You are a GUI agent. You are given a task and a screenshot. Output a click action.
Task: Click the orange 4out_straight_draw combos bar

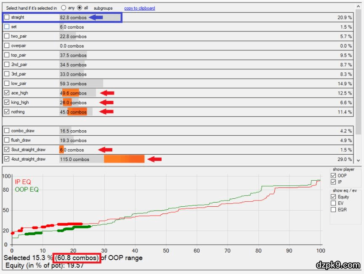(x=124, y=159)
